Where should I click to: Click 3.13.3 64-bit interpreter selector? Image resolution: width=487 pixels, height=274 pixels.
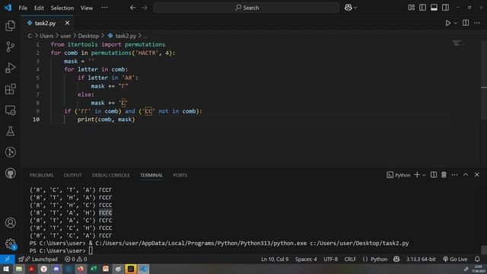tap(421, 259)
